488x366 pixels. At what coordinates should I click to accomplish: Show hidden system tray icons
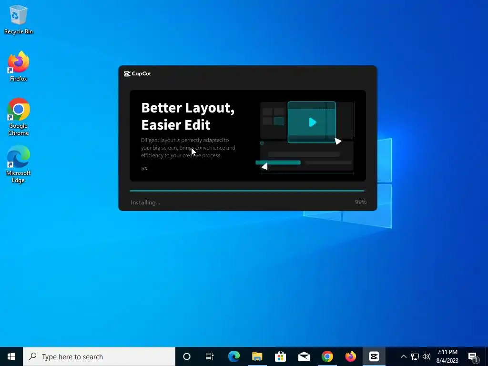click(x=403, y=356)
